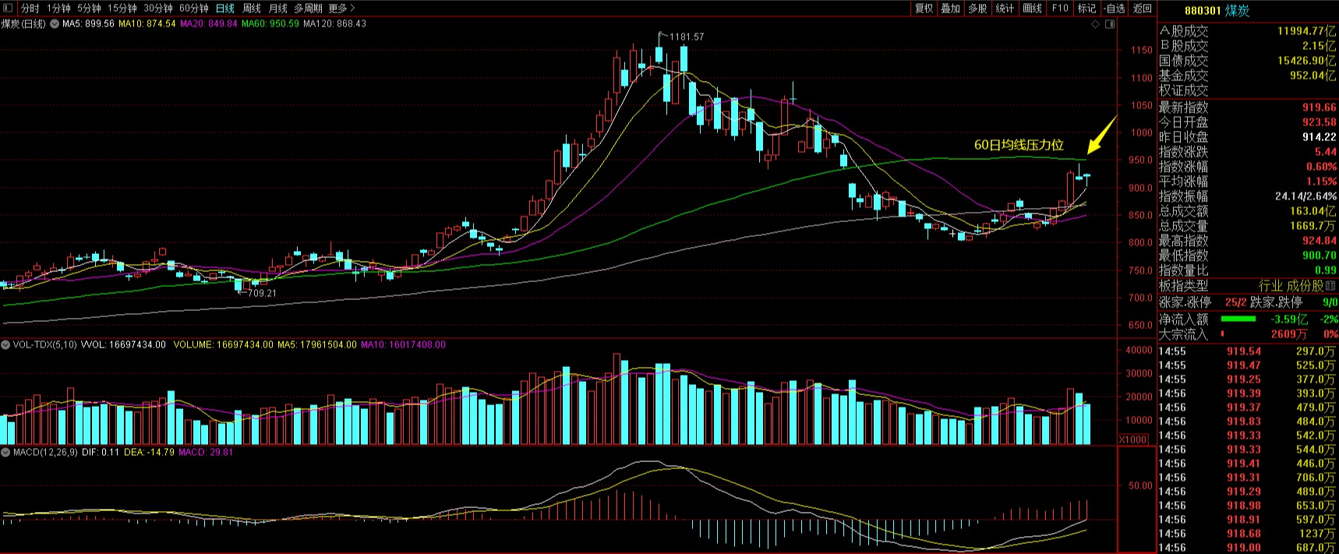Click the 709.21 low price label

coord(262,293)
